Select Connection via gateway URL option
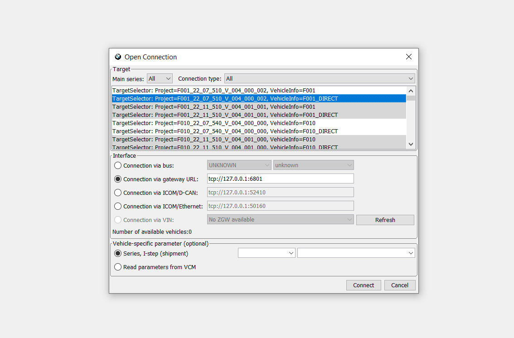This screenshot has height=338, width=514. coord(118,179)
